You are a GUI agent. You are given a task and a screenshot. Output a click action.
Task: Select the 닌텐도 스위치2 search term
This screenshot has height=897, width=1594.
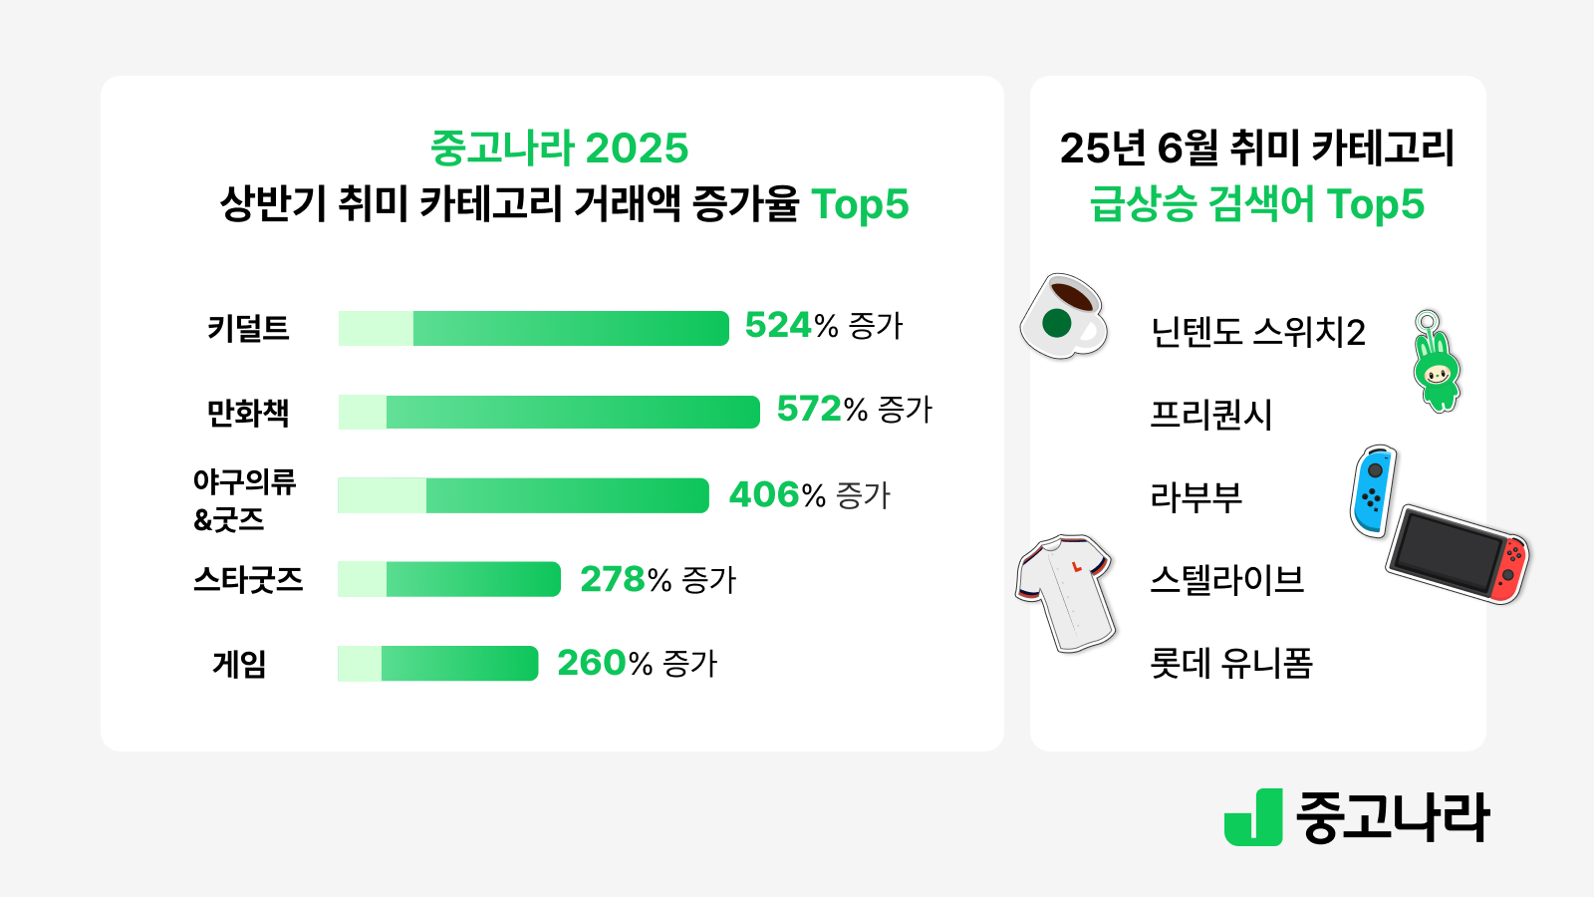click(x=1258, y=332)
